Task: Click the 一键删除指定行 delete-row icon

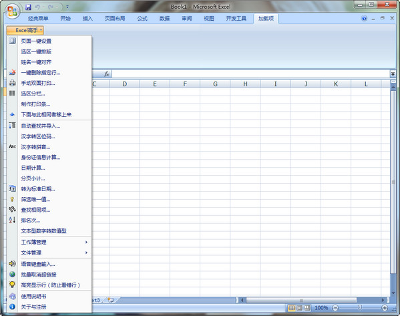Action: tap(12, 73)
